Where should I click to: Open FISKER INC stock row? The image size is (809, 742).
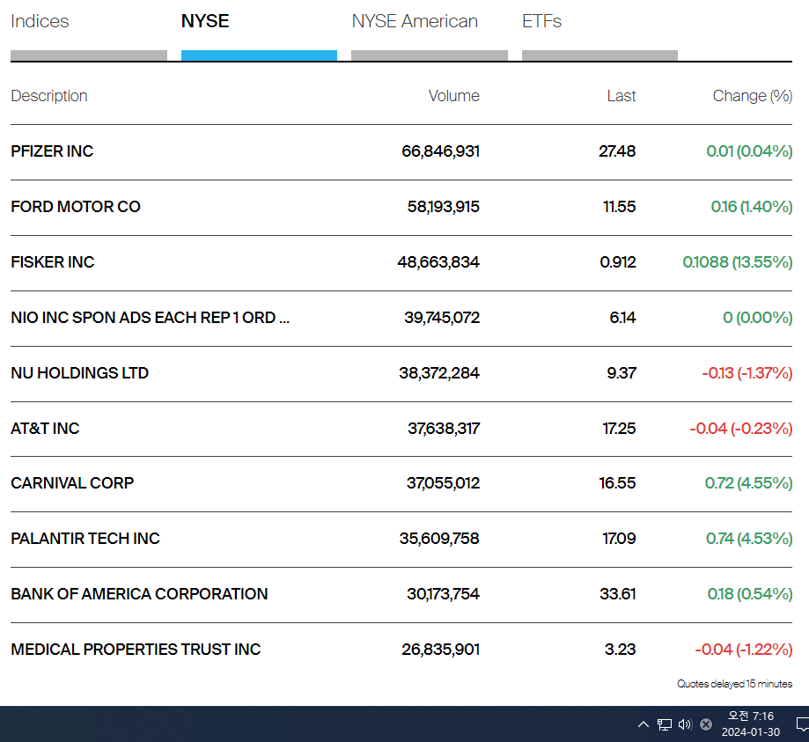click(401, 262)
